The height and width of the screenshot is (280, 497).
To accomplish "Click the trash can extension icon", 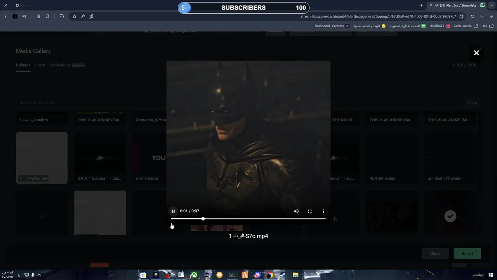I will 38,16.
